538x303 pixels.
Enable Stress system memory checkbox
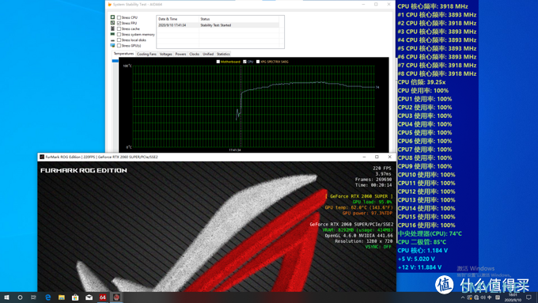click(119, 34)
